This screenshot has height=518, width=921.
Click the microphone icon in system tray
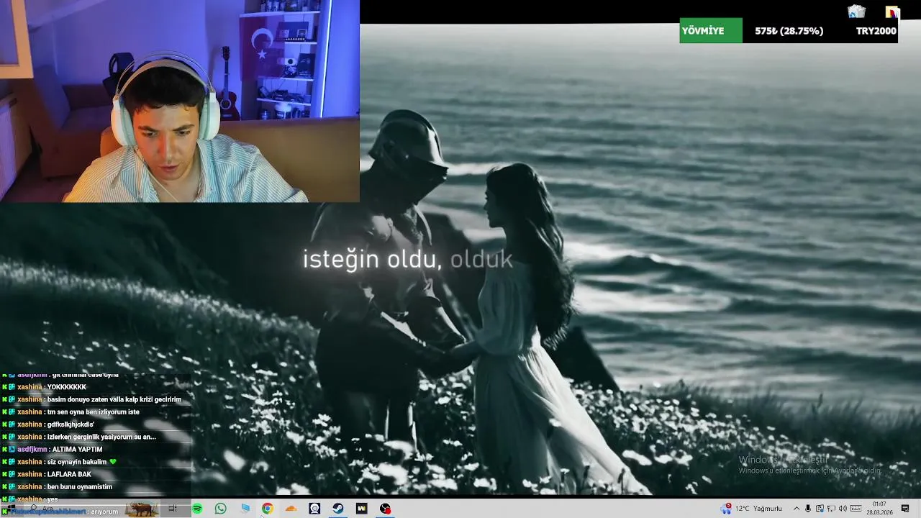click(x=808, y=509)
